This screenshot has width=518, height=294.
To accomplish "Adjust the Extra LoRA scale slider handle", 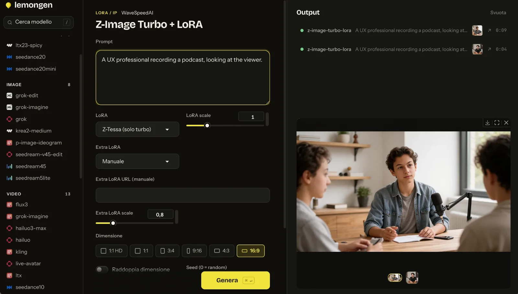I will 113,223.
